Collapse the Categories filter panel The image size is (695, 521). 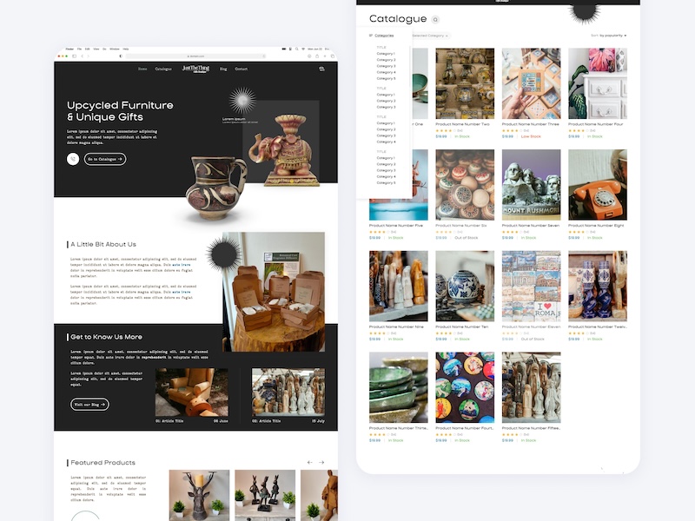[x=385, y=35]
